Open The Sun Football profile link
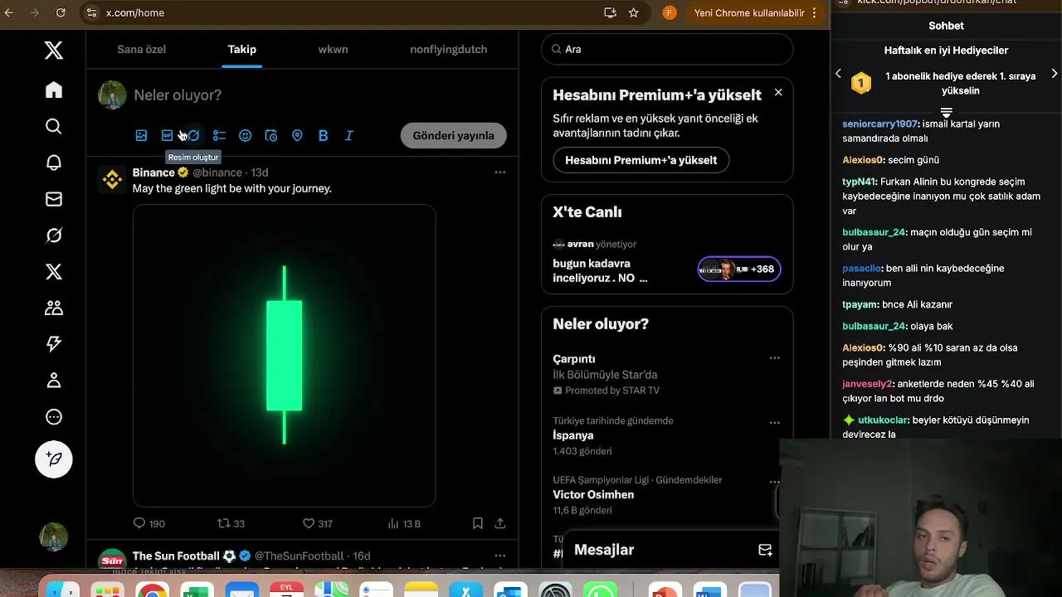The height and width of the screenshot is (597, 1062). coord(176,556)
